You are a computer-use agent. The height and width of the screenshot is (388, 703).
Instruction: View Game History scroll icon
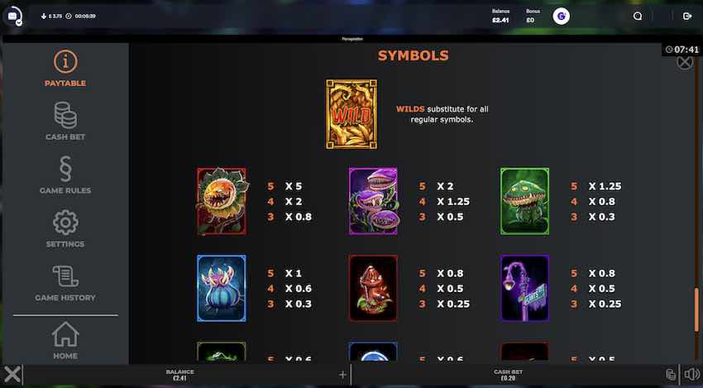(x=65, y=275)
